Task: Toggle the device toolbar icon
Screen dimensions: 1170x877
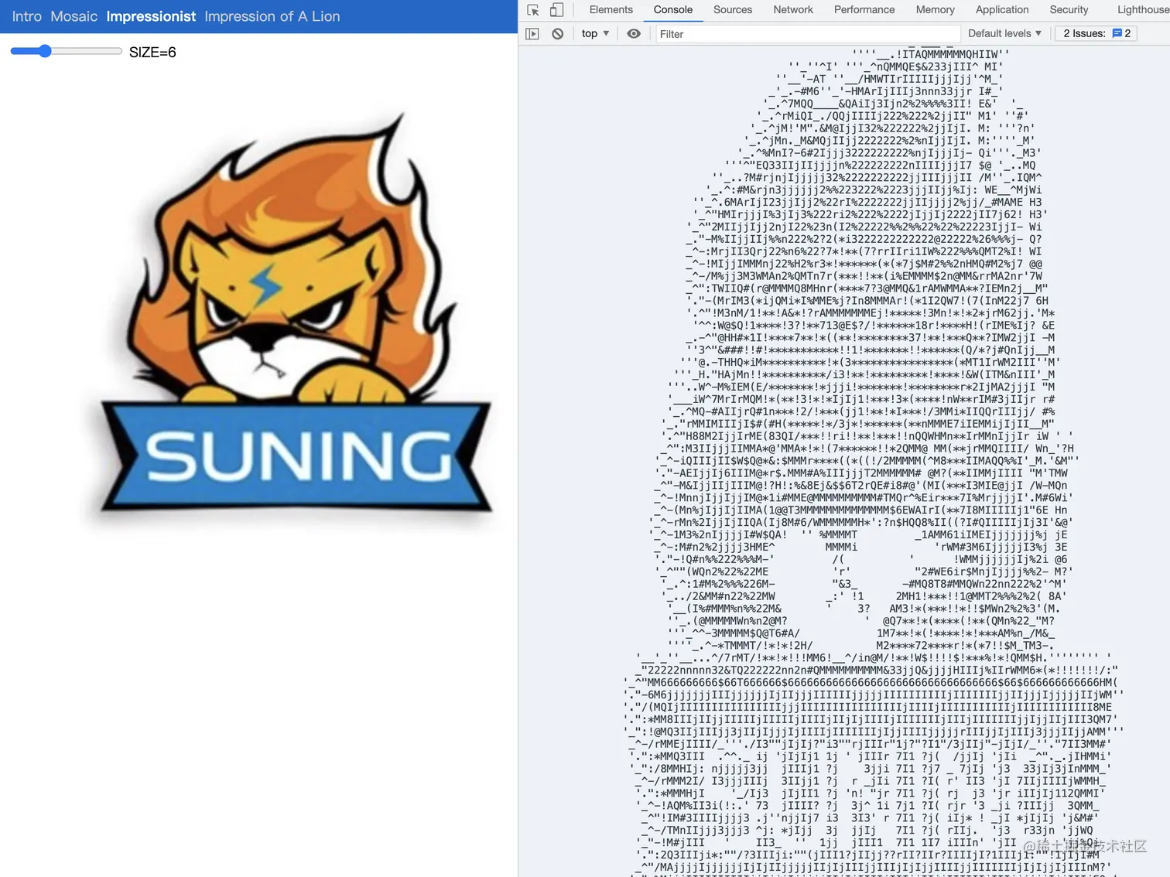Action: [x=556, y=10]
